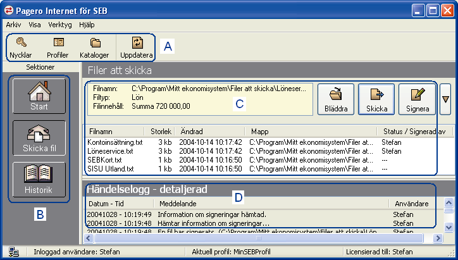
Task: Click the Pagero logo in title bar
Action: [x=9, y=11]
